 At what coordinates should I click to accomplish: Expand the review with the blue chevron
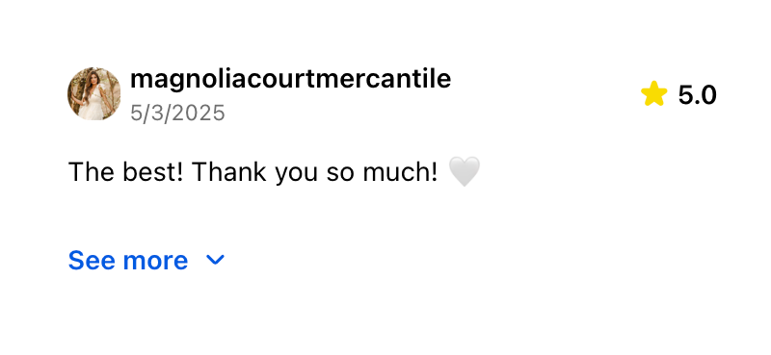(215, 260)
